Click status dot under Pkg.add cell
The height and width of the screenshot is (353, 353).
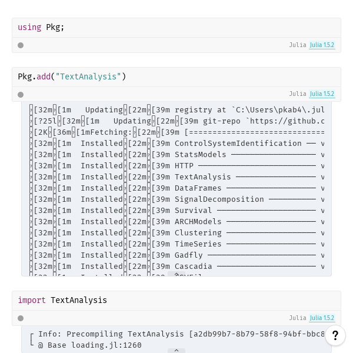tap(21, 94)
